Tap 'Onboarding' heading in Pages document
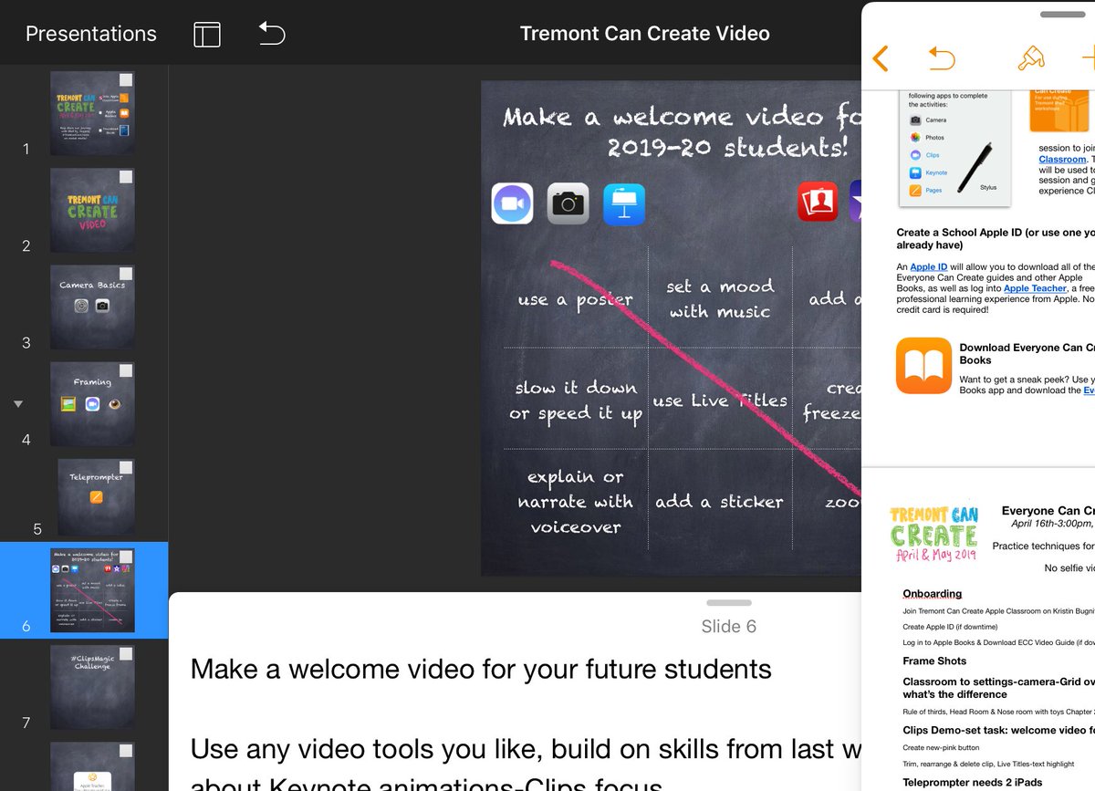Viewport: 1095px width, 791px height. 933,593
